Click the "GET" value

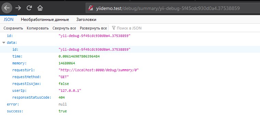coord(64,77)
